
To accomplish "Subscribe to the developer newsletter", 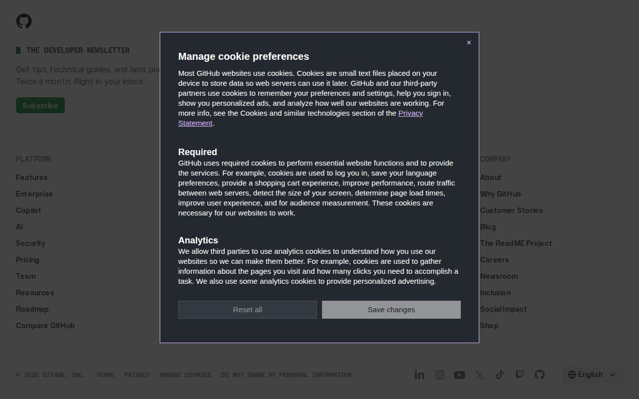I will (x=40, y=105).
